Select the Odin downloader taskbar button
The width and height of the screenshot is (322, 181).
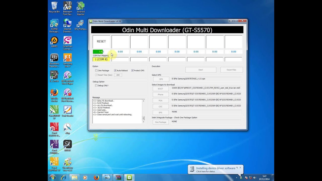(x=129, y=177)
